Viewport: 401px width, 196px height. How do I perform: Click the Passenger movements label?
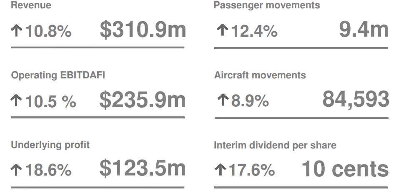pyautogui.click(x=267, y=5)
